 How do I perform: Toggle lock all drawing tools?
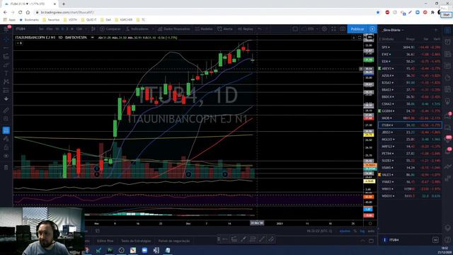[x=6, y=147]
